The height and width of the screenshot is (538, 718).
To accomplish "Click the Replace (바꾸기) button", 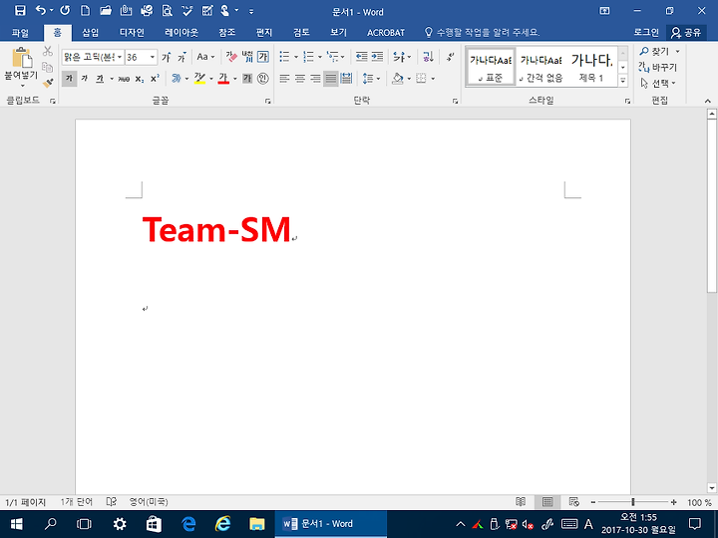I will (x=657, y=68).
